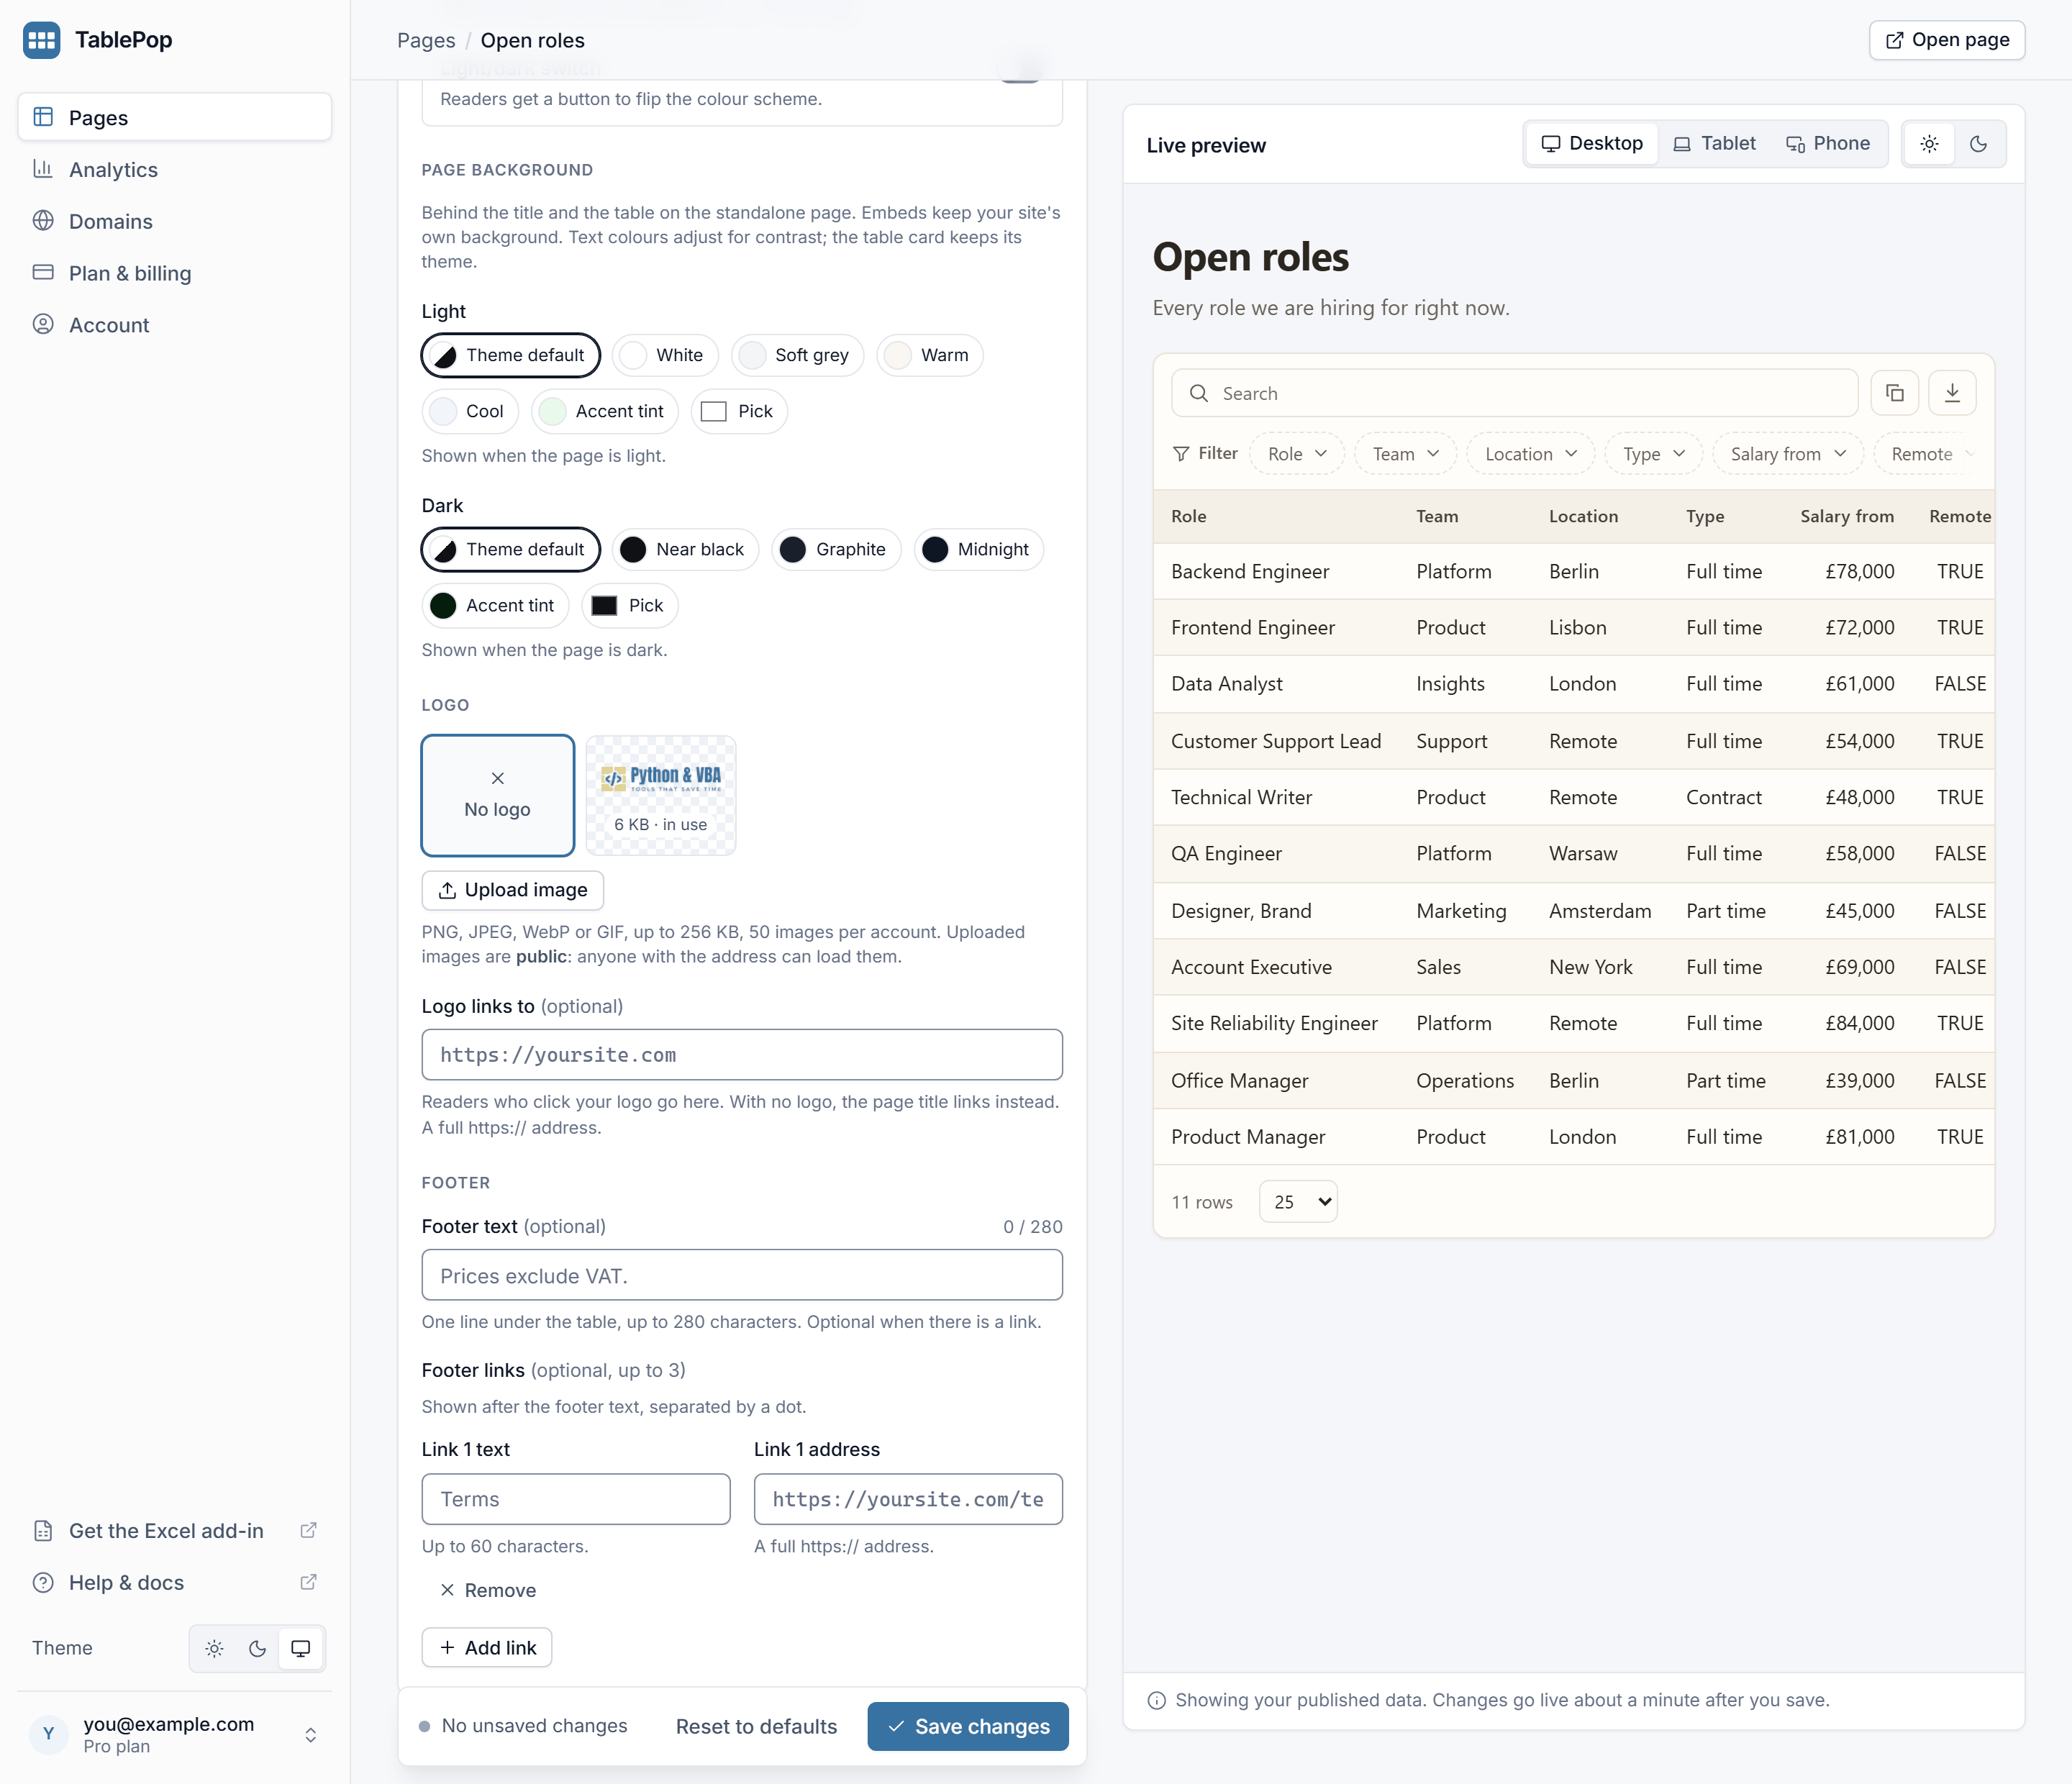Screen dimensions: 2072x1784
Task: Click Add link button
Action: (x=487, y=1647)
